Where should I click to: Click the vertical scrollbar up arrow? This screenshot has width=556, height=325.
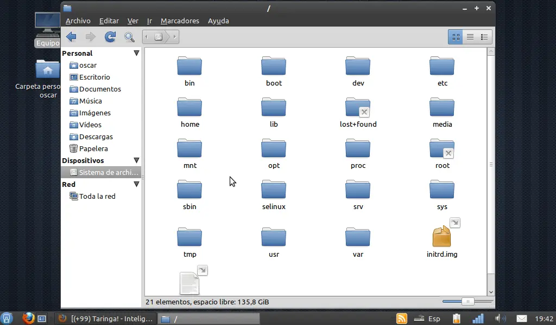491,51
